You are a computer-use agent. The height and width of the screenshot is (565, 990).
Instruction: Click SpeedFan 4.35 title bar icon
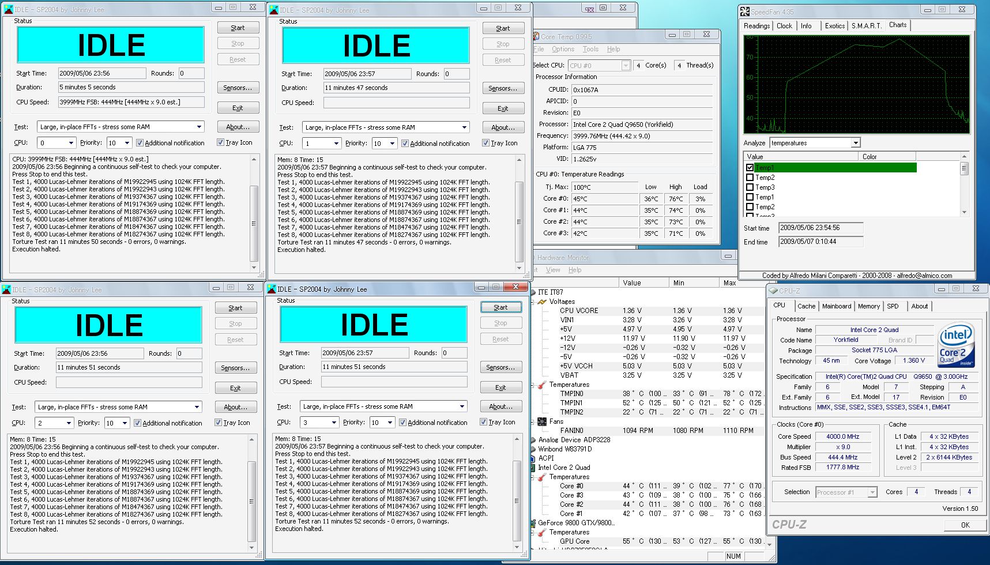tap(745, 12)
